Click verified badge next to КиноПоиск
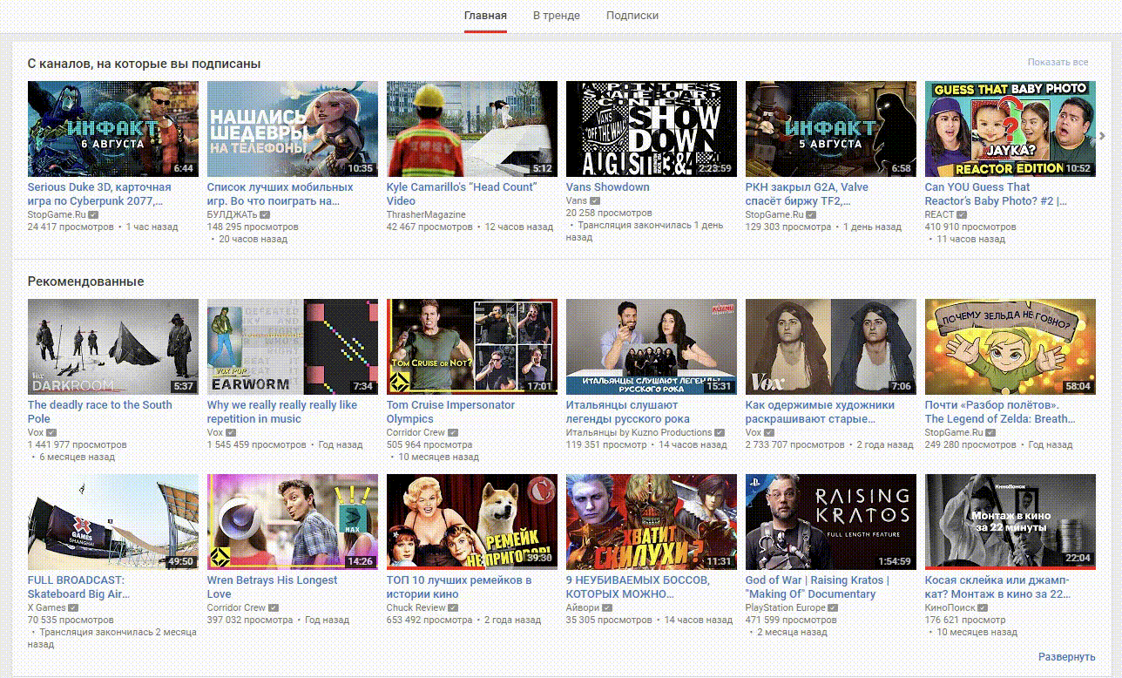This screenshot has height=678, width=1122. (982, 607)
